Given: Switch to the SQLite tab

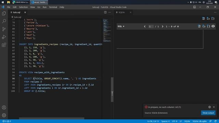Looking at the screenshot, I should click(121, 12).
